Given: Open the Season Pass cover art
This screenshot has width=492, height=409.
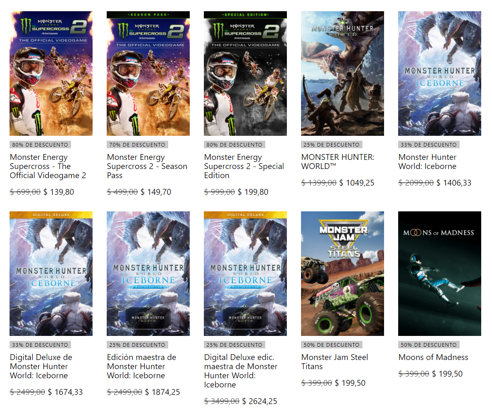Looking at the screenshot, I should tap(148, 73).
